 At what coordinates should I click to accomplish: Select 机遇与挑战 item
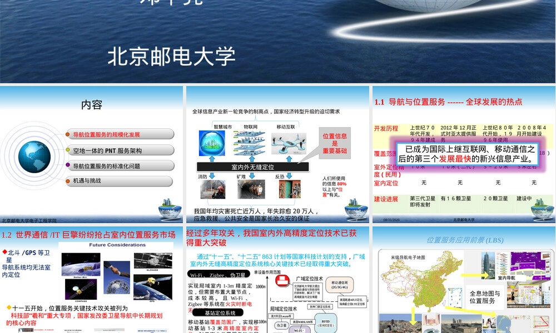click(x=119, y=181)
